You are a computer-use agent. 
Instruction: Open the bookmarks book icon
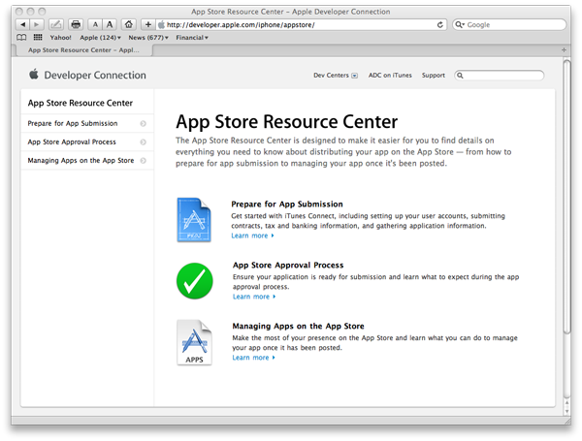coord(21,38)
